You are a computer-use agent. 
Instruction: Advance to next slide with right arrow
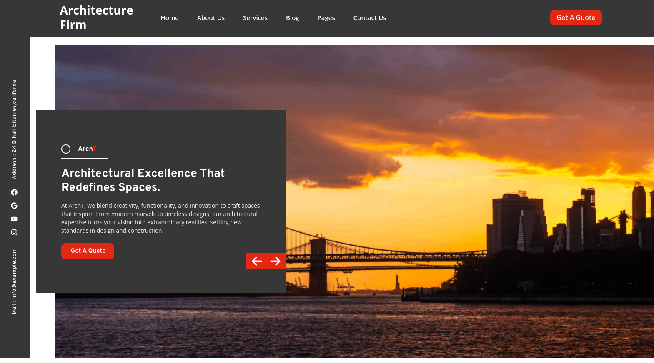point(275,261)
